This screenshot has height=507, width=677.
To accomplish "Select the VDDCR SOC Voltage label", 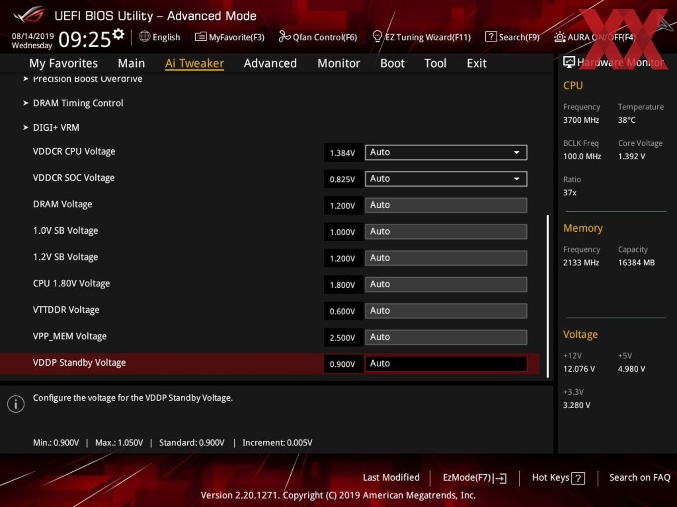I will (x=74, y=177).
